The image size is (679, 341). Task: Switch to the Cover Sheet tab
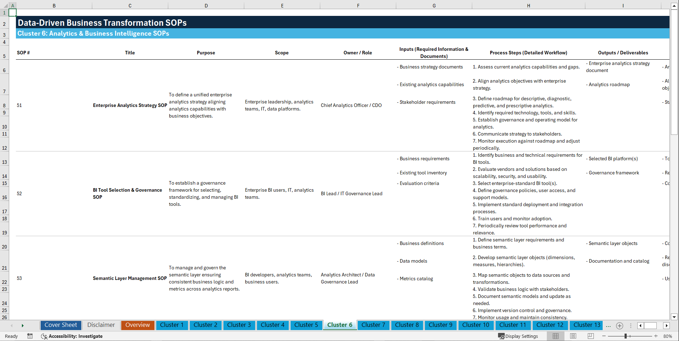pos(60,325)
